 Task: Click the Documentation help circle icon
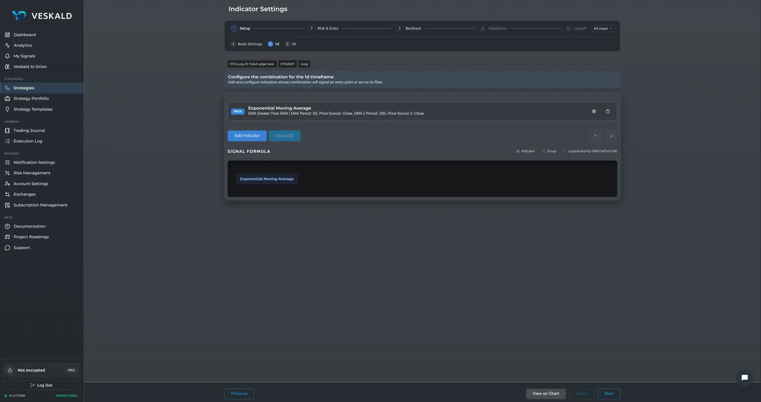(7, 227)
